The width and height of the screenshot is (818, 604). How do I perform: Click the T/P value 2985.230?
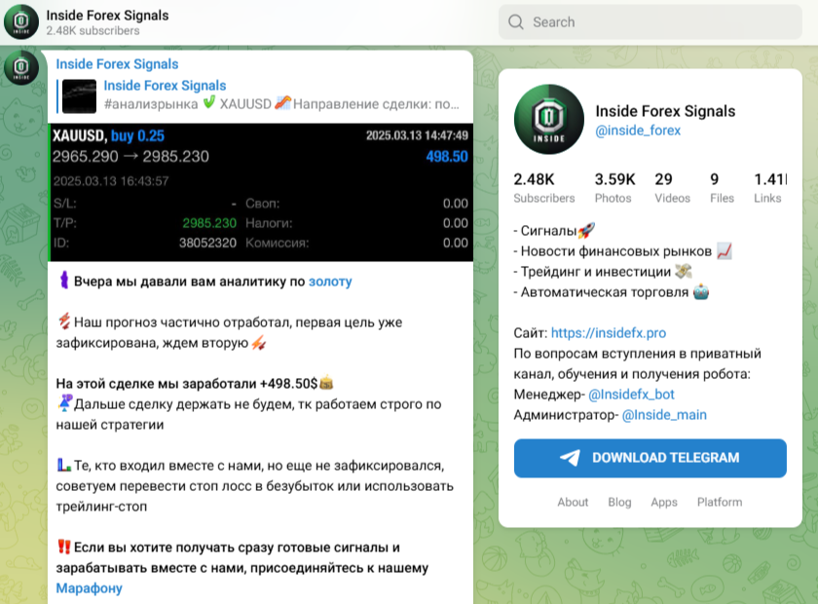coord(209,223)
